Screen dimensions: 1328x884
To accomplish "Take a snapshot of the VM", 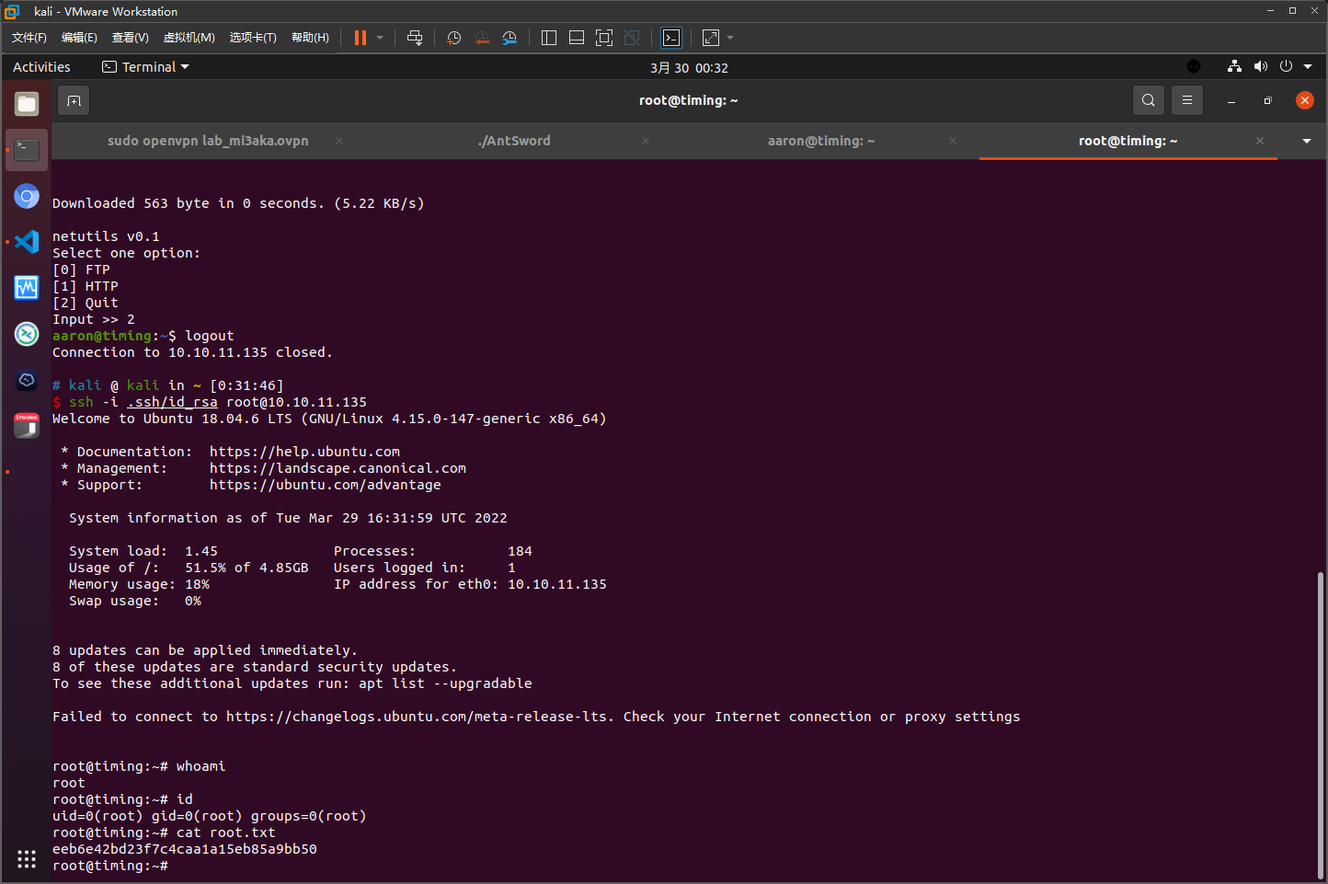I will [x=454, y=38].
